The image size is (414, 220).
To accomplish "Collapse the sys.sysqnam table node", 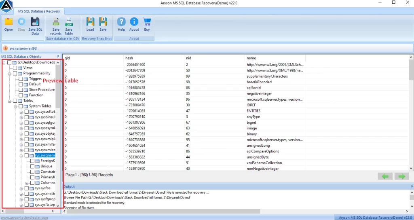I will (x=21, y=156).
